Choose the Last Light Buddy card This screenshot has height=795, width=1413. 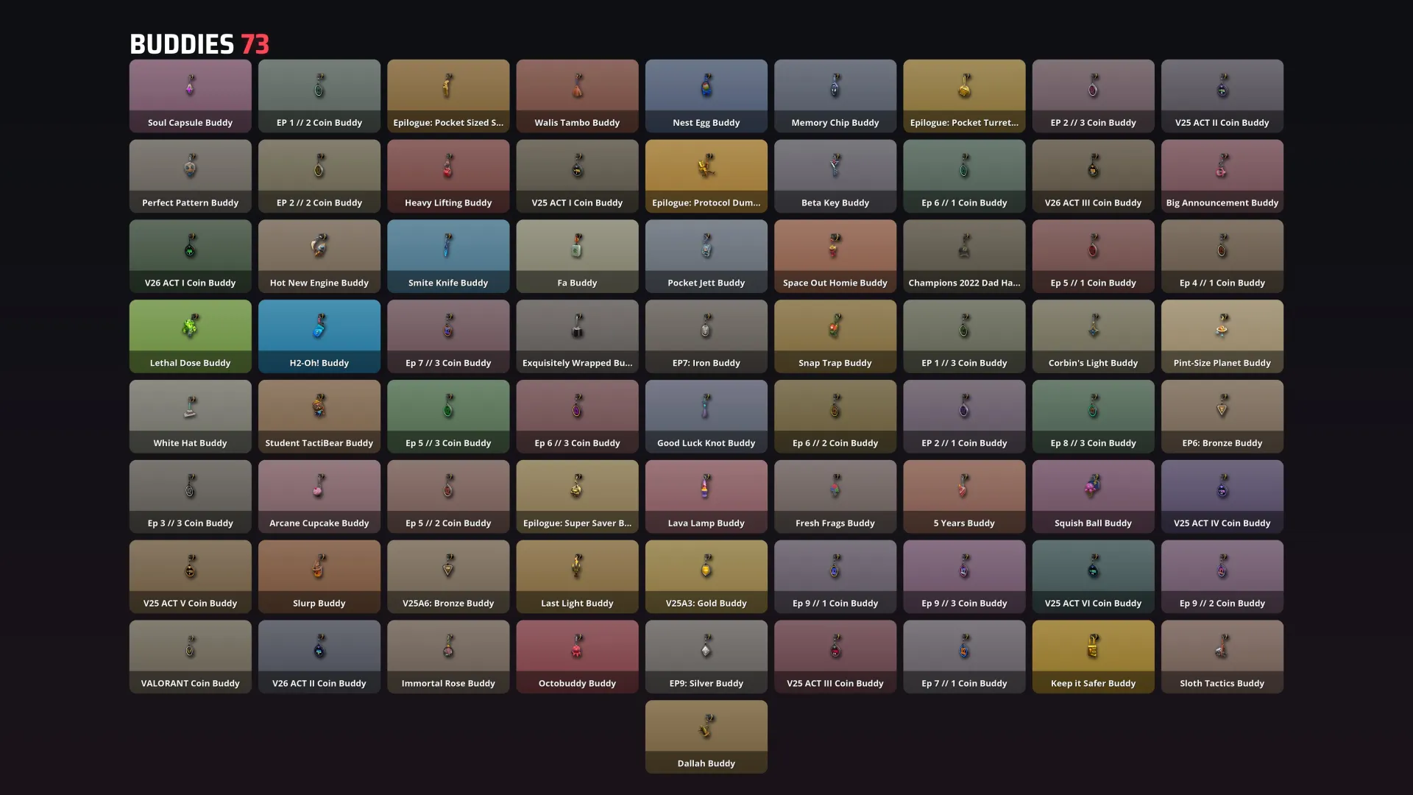pyautogui.click(x=577, y=576)
